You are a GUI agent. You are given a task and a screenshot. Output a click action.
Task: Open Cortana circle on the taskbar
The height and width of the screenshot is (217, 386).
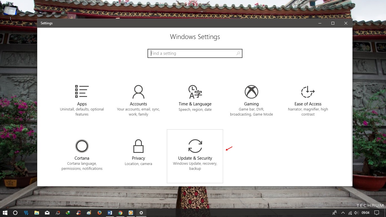15,213
